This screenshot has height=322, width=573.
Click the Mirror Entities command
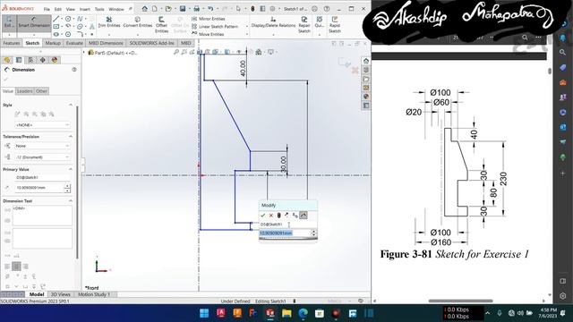pyautogui.click(x=209, y=19)
